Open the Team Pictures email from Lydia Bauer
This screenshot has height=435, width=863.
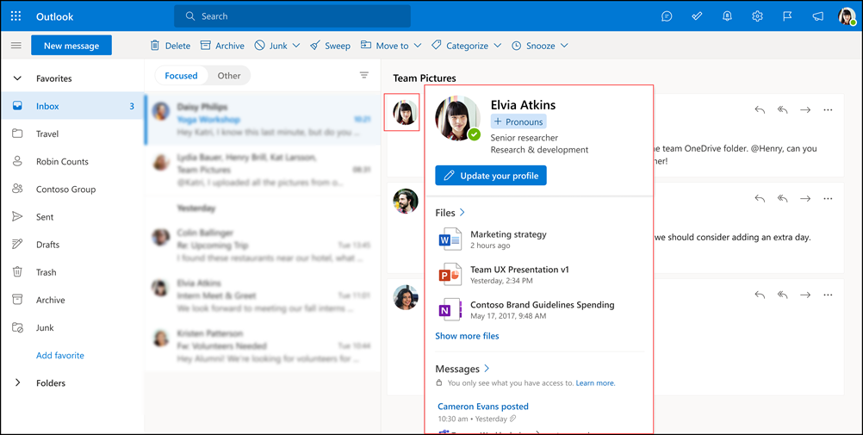(263, 171)
